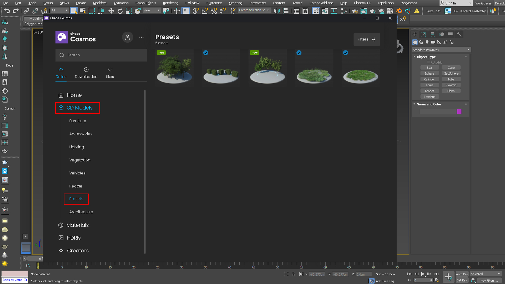Viewport: 505px width, 284px height.
Task: Click the magenta object color swatch
Action: [x=459, y=111]
